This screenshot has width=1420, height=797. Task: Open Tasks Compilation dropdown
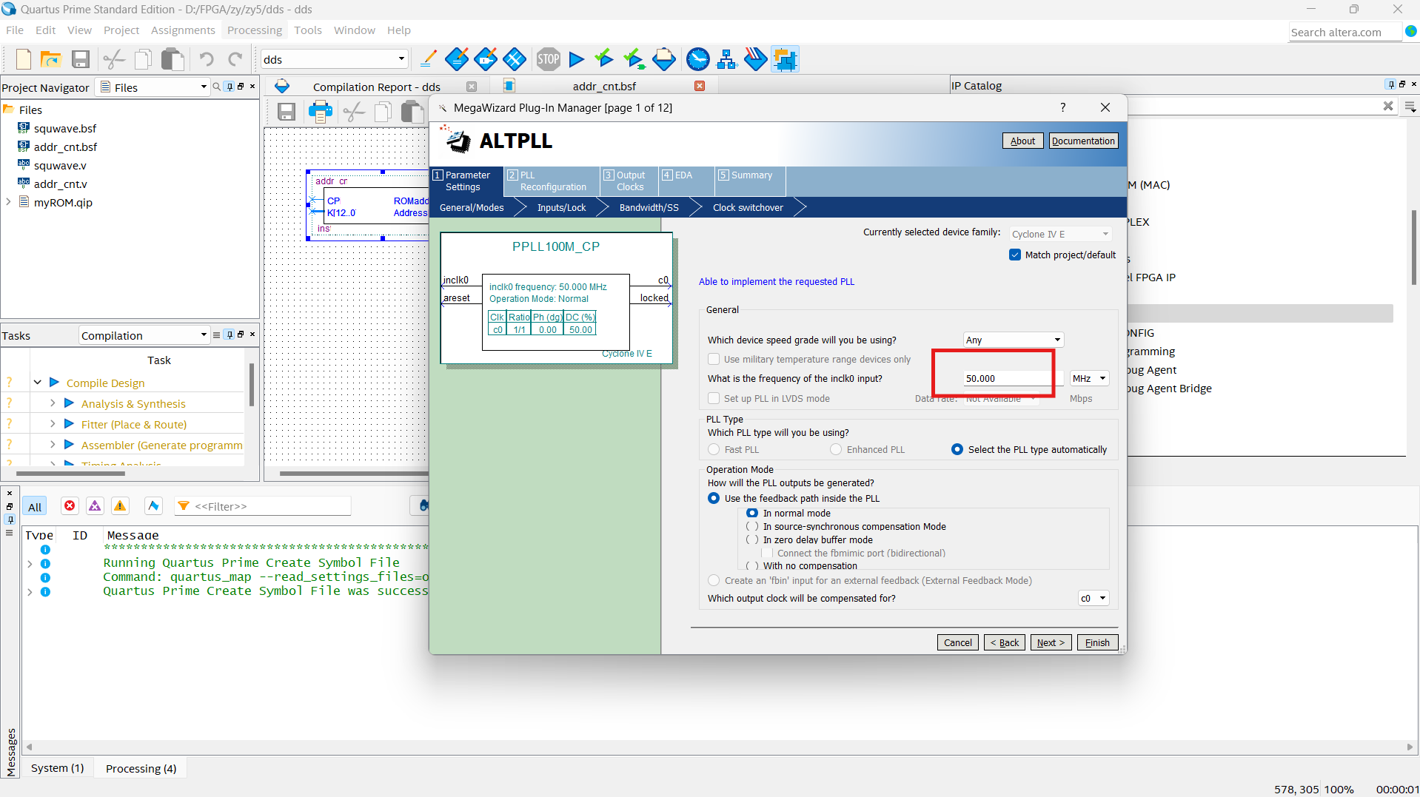tap(144, 335)
